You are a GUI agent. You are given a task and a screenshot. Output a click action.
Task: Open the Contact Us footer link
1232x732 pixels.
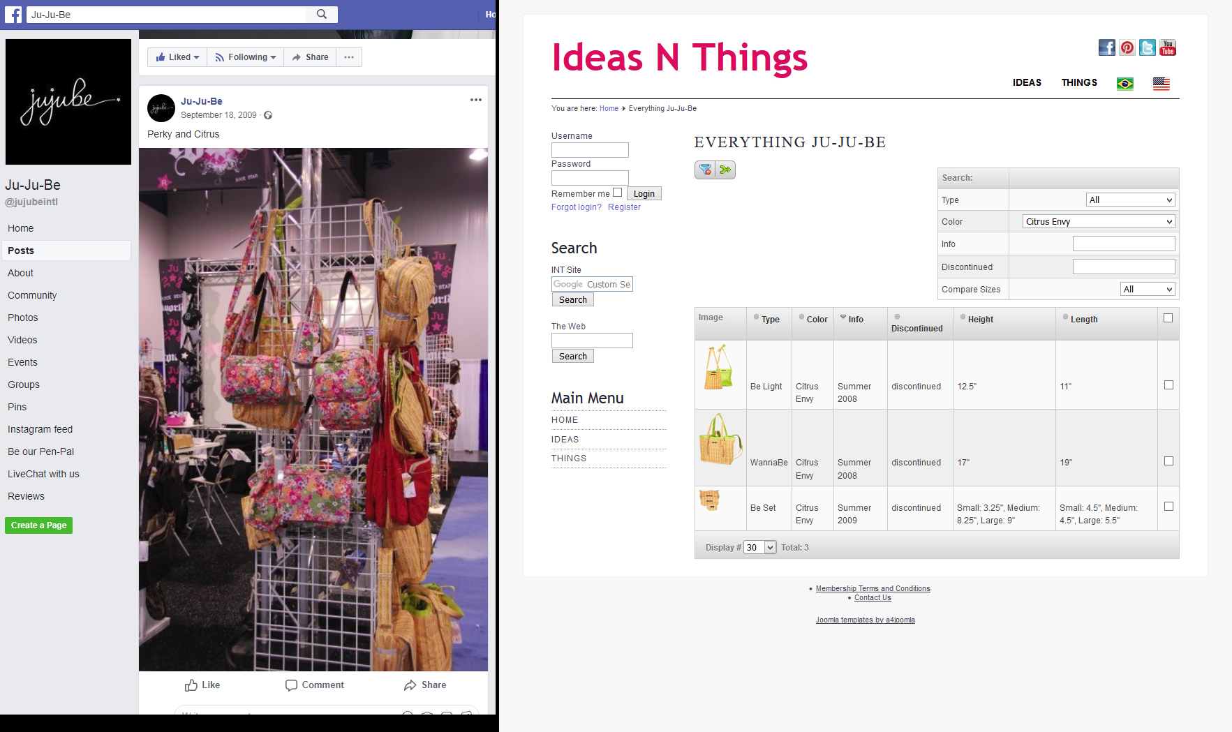(x=873, y=598)
